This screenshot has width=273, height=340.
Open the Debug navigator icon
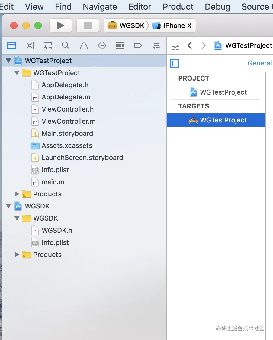(x=120, y=45)
